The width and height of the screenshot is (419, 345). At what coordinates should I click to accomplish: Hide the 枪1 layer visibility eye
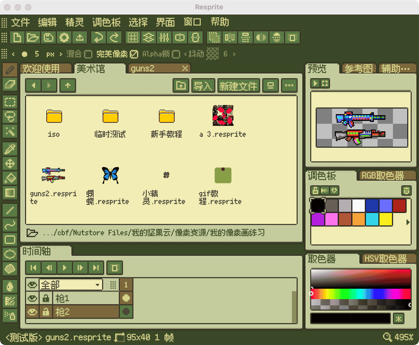point(32,298)
